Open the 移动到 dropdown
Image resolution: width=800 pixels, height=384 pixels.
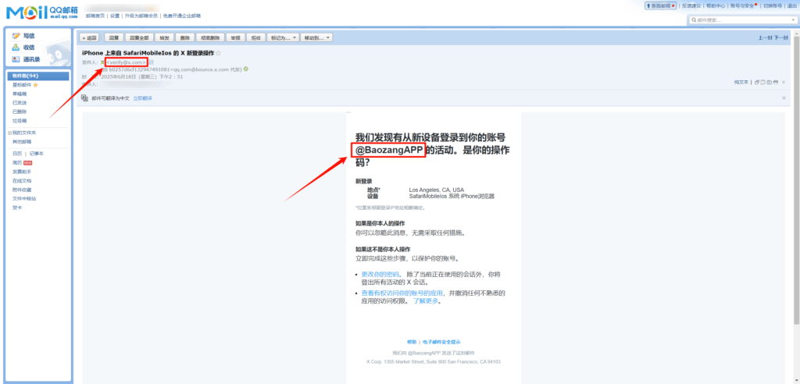click(x=317, y=37)
